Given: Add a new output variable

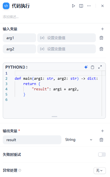Looking at the screenshot, I should click(102, 131).
